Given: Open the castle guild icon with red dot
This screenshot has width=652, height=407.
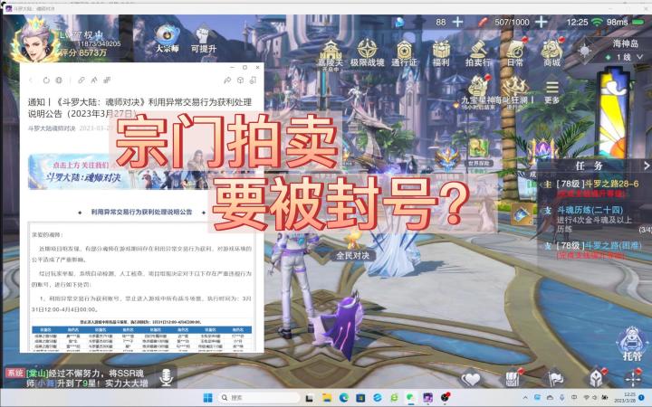Looking at the screenshot, I should coord(514,378).
